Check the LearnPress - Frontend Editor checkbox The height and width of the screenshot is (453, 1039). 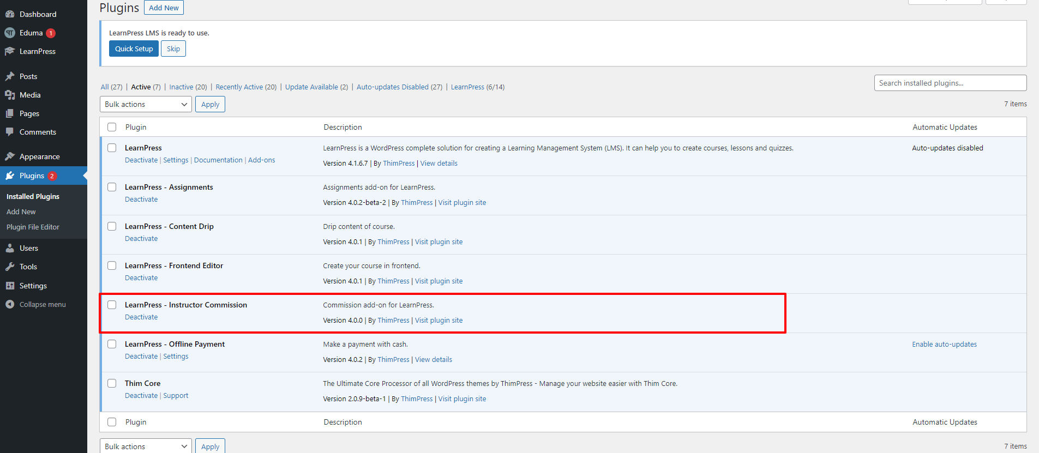tap(112, 265)
